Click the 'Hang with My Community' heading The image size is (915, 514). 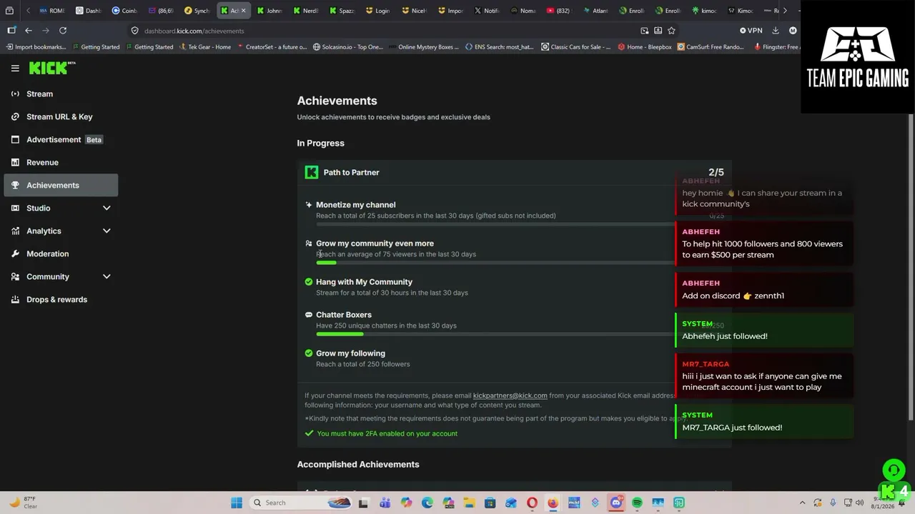point(364,282)
